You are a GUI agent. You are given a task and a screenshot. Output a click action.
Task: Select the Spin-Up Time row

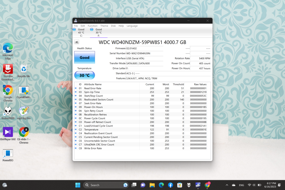pos(141,92)
